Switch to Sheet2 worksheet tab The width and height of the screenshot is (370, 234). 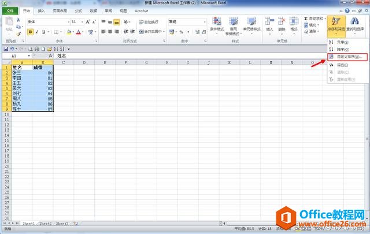(45, 223)
